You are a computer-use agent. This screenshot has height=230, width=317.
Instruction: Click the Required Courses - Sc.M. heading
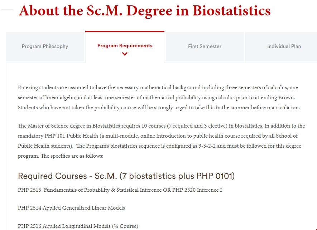tap(126, 176)
